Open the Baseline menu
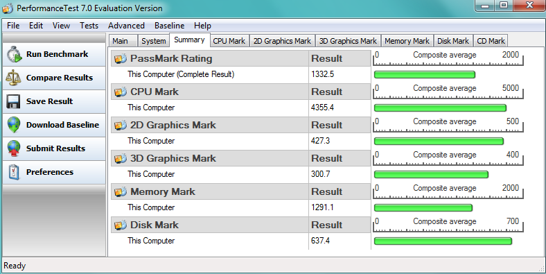 coord(169,26)
